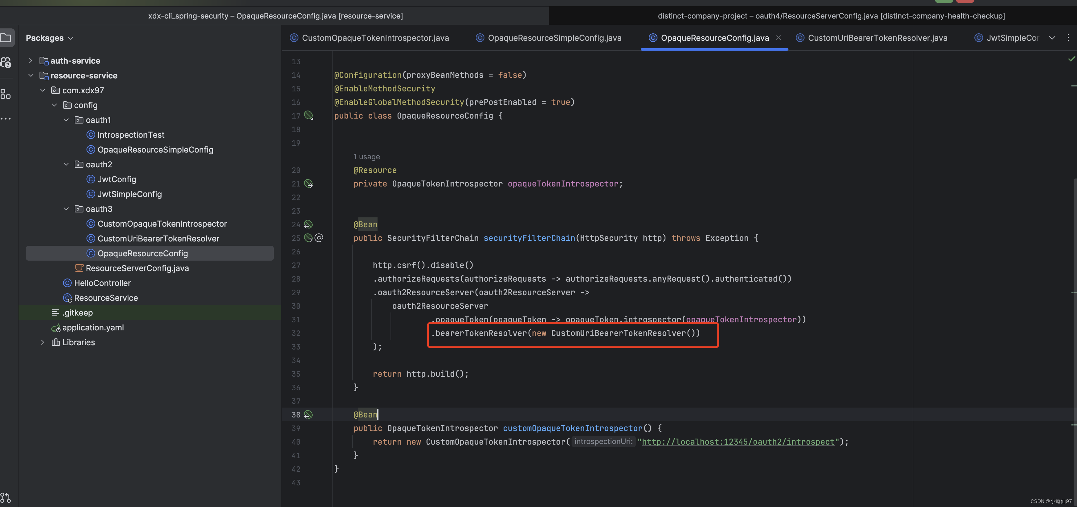Open the Project tool window folder icon

[6, 38]
